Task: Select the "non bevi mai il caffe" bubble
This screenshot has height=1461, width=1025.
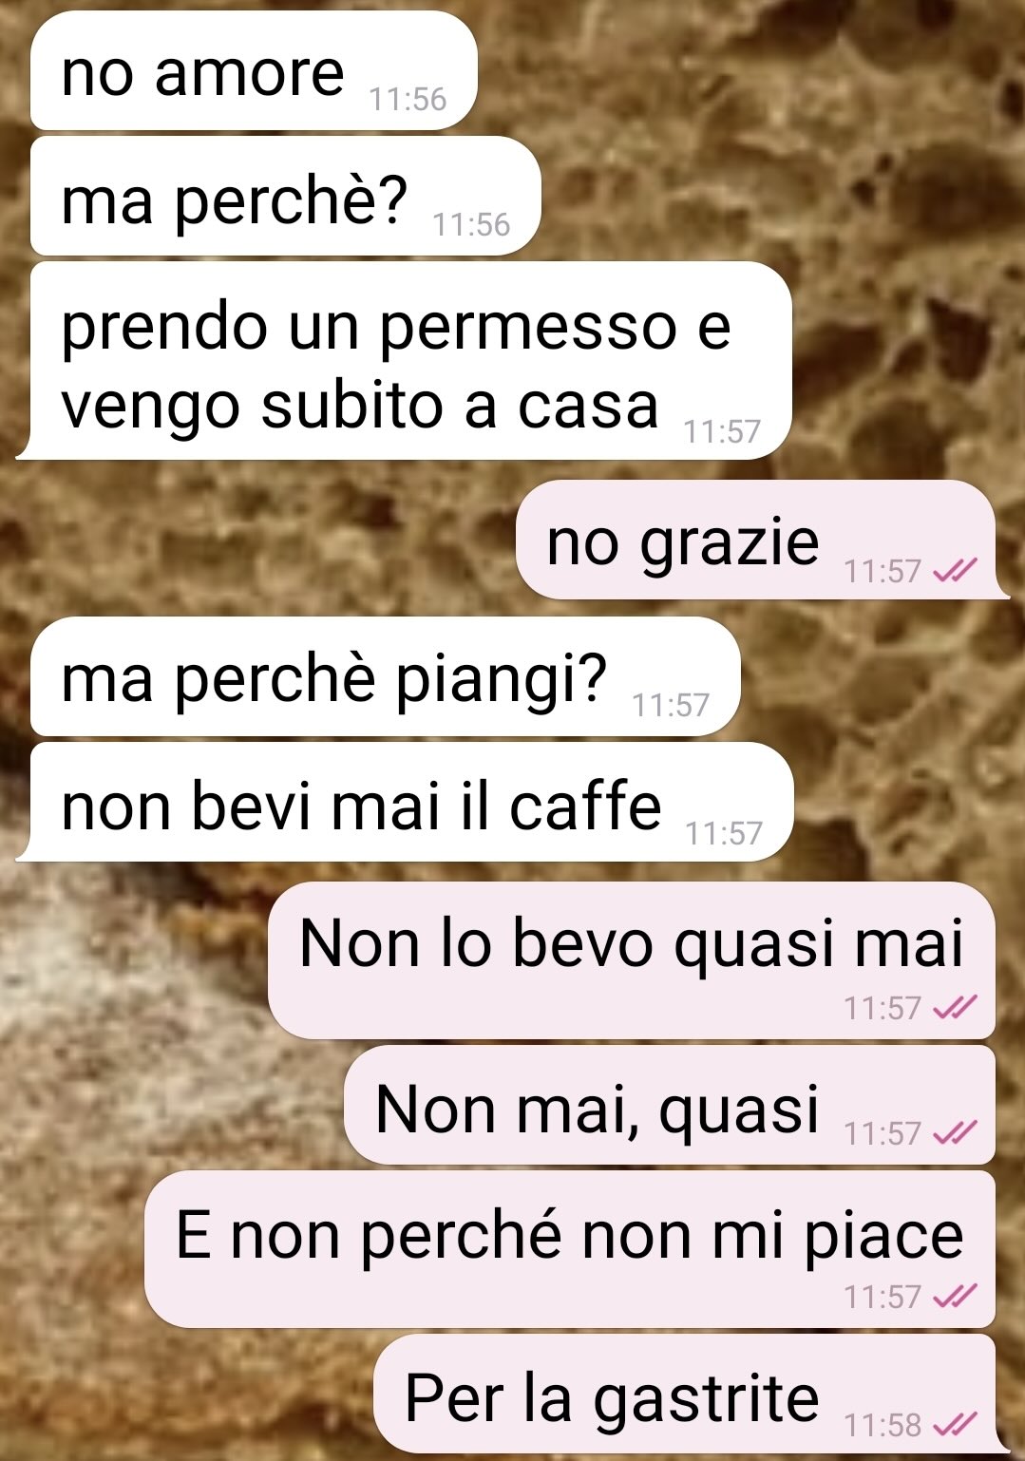Action: (404, 802)
